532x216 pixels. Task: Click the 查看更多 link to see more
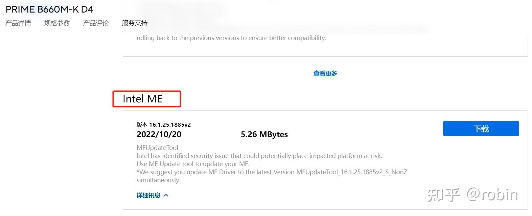[325, 73]
